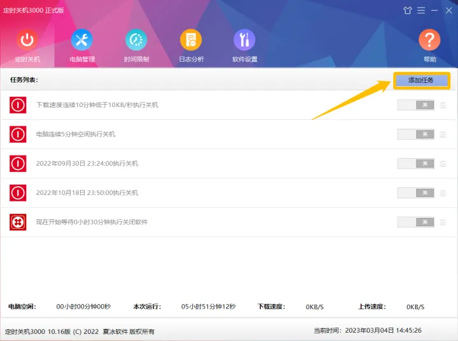Minimize the 定时关机3000 window
Image resolution: width=458 pixels, height=341 pixels.
point(434,11)
